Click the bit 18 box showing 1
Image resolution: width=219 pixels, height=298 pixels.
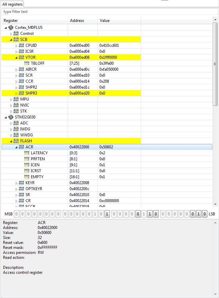click(95, 214)
